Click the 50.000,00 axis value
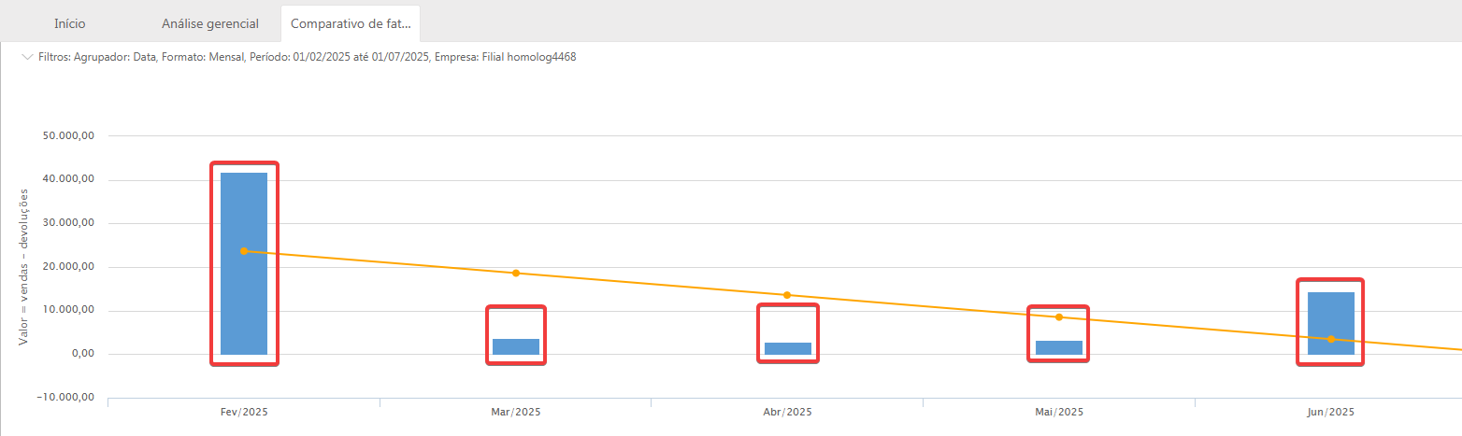1462x436 pixels. pos(69,136)
